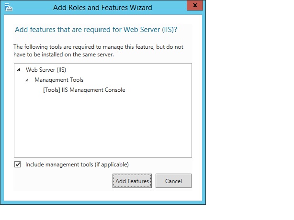Screen dimensions: 294x220
Task: Select the Web Server (IIS) tree item
Action: 46,70
